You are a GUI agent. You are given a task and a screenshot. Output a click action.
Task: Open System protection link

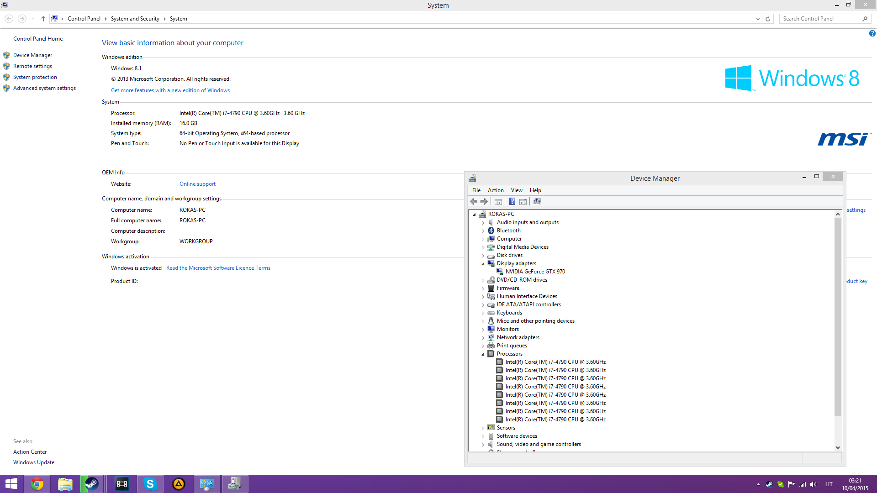coord(35,77)
